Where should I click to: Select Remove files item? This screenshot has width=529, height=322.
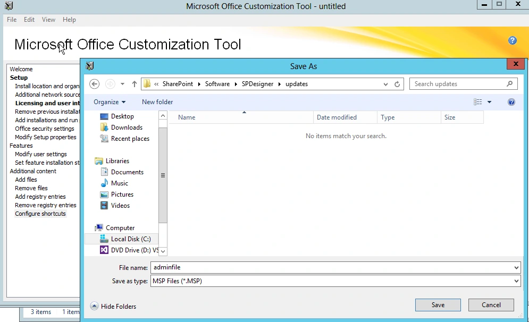(x=31, y=188)
